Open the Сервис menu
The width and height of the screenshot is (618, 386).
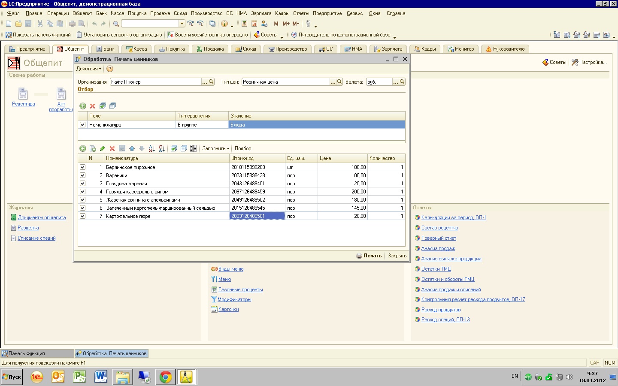[354, 13]
